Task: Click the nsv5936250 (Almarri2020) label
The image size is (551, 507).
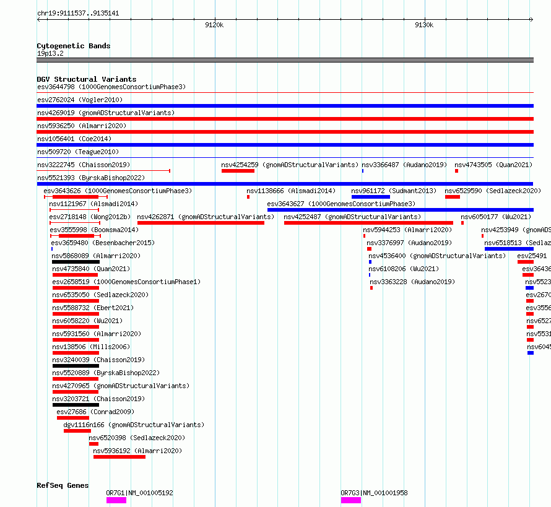Action: (x=82, y=126)
